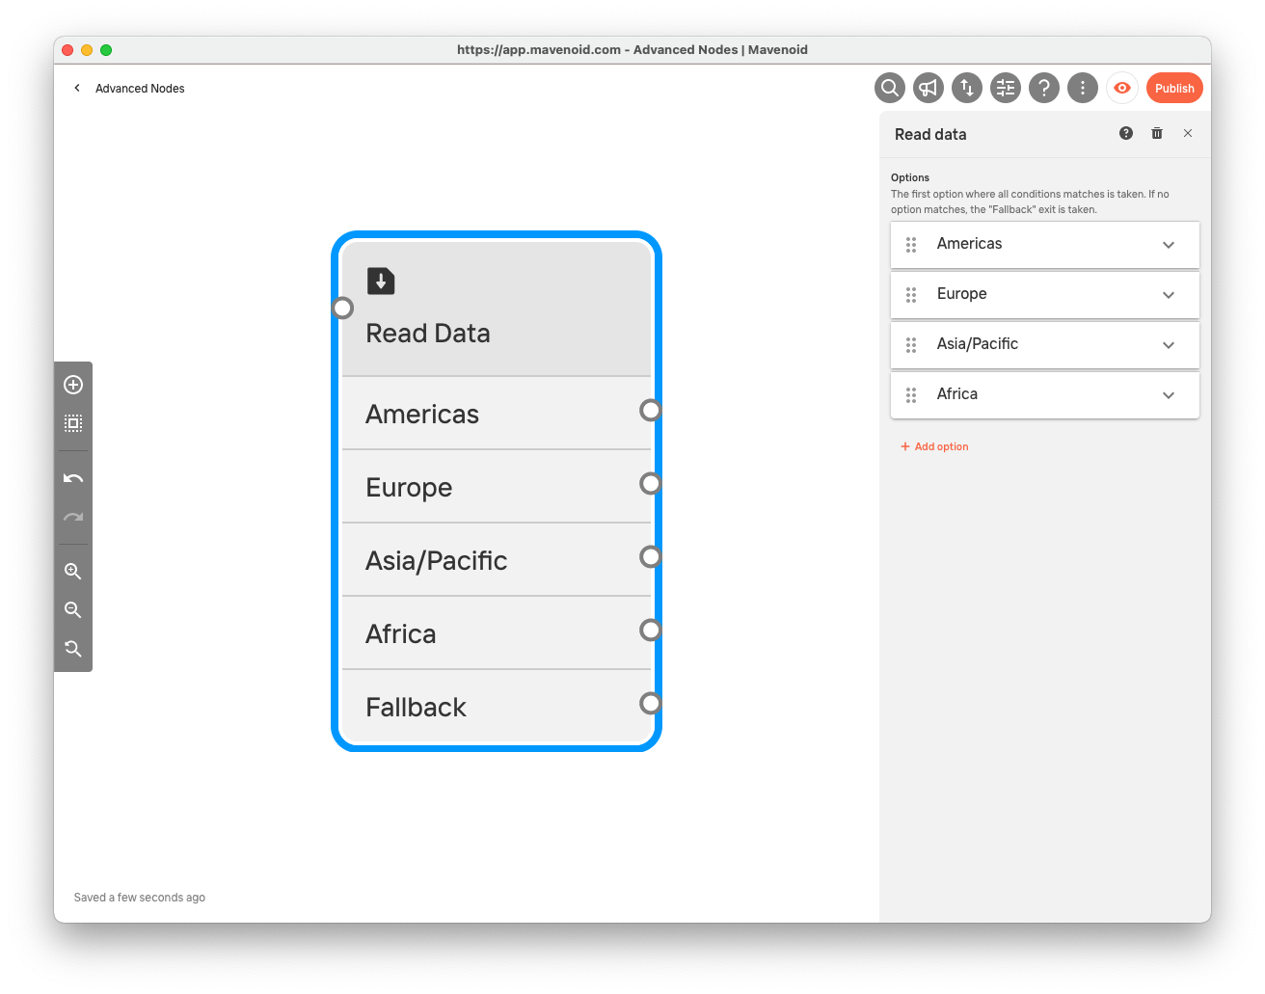The height and width of the screenshot is (994, 1265).
Task: Go back using the arrow beside Advanced Nodes
Action: click(x=77, y=88)
